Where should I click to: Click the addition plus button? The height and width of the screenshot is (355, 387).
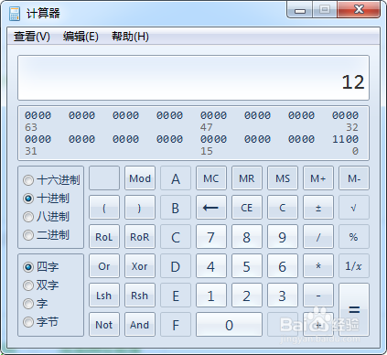(x=318, y=325)
